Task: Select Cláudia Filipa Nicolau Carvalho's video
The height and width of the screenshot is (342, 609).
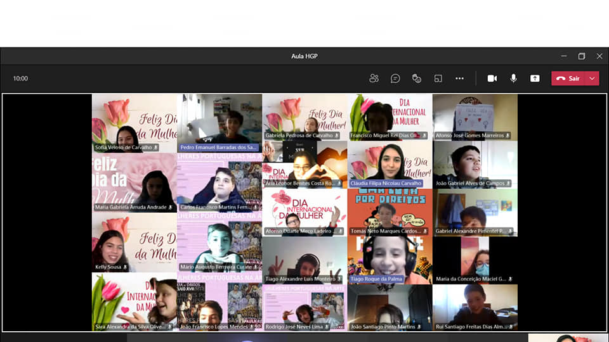Action: click(390, 163)
